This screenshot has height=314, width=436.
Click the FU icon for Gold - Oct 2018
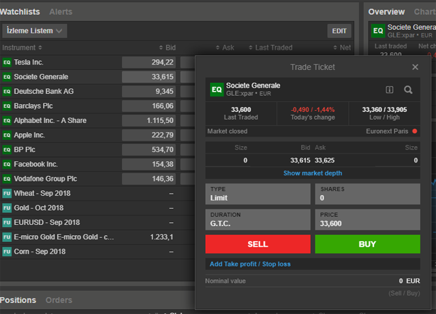pos(7,208)
